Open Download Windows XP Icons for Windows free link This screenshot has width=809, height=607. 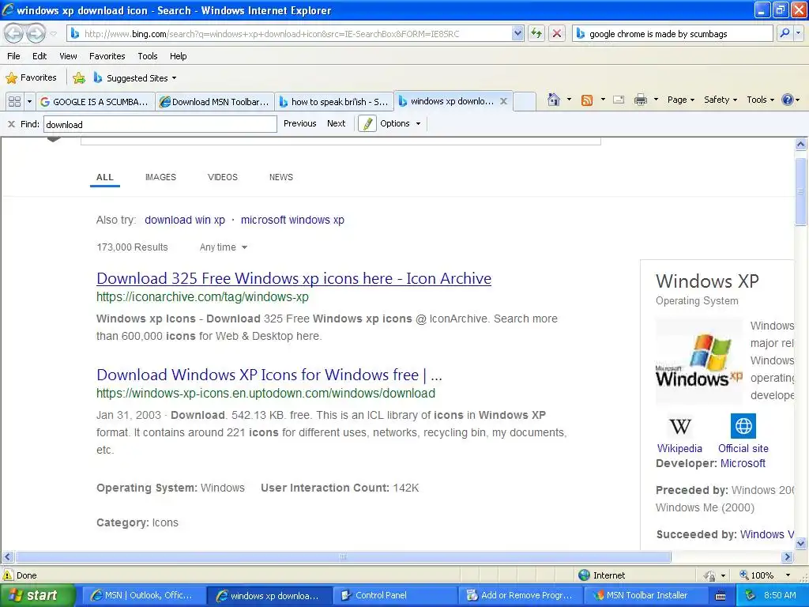[269, 374]
